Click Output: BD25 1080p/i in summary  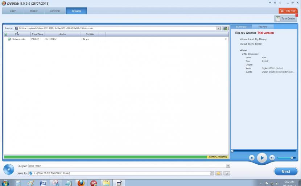251,44
